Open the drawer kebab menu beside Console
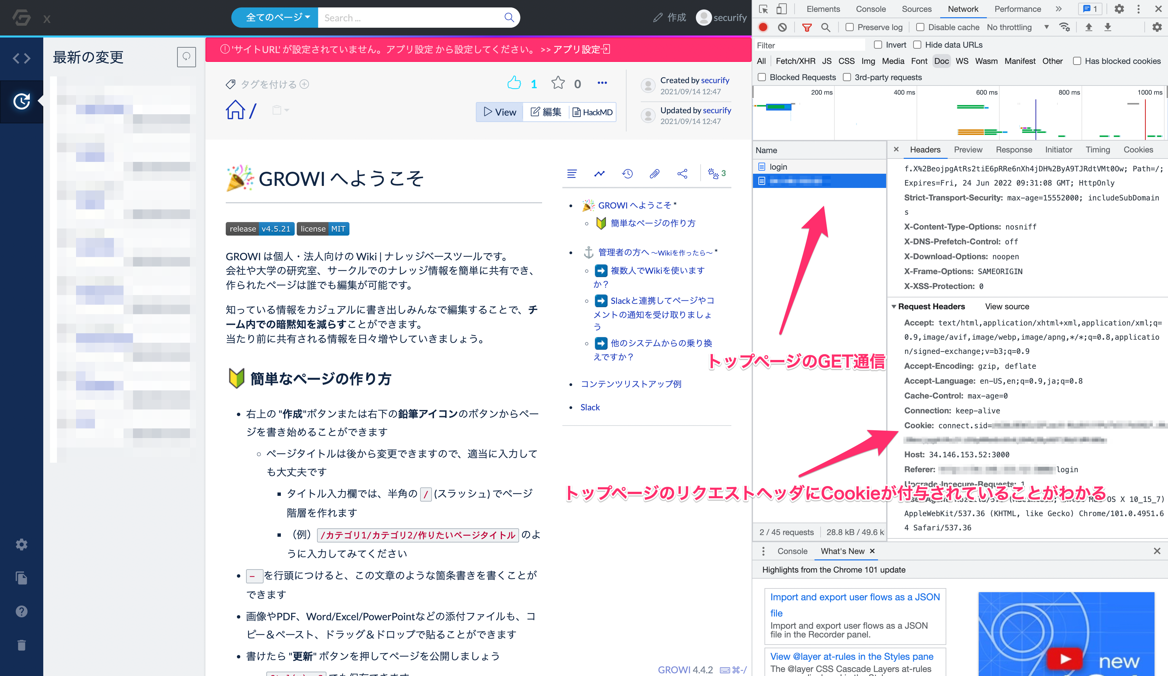Viewport: 1168px width, 676px height. coord(763,551)
